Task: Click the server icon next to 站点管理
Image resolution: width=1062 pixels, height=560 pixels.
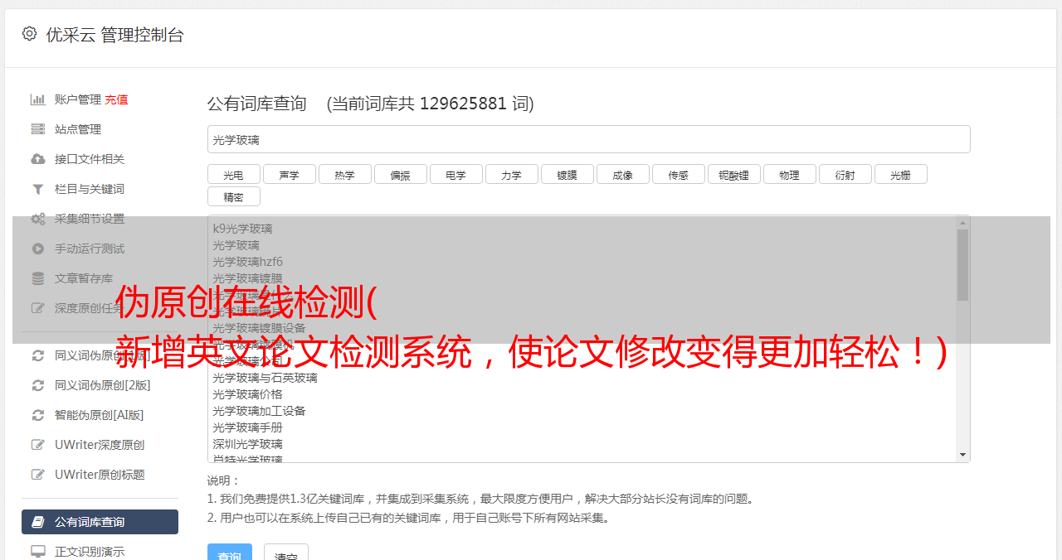Action: [38, 129]
